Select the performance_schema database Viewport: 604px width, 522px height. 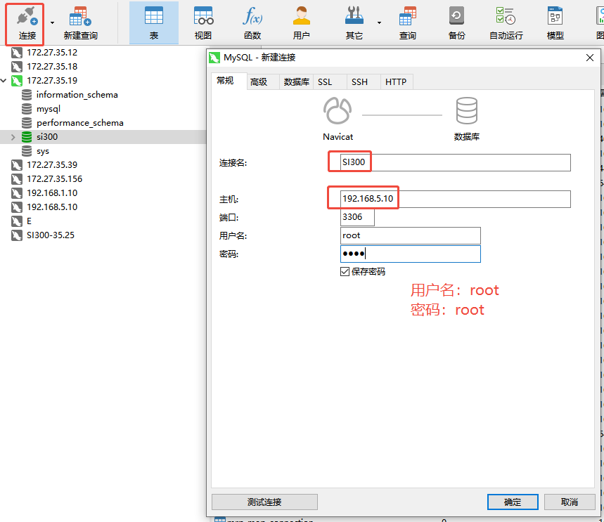tap(79, 123)
